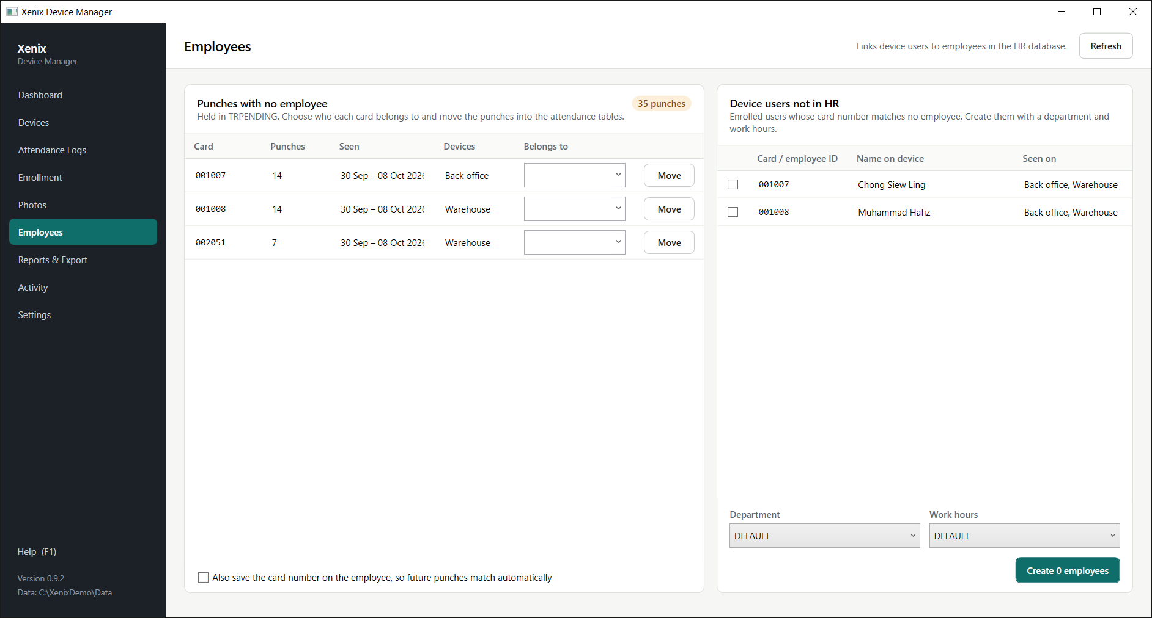Select card 002051 in punches table
This screenshot has height=618, width=1152.
pos(210,242)
